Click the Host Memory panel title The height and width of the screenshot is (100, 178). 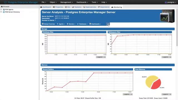tap(153, 69)
